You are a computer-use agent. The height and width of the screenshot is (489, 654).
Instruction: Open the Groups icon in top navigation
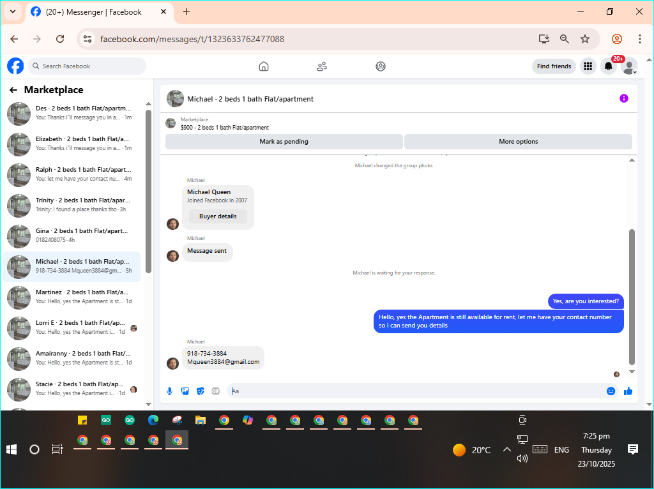(x=381, y=66)
